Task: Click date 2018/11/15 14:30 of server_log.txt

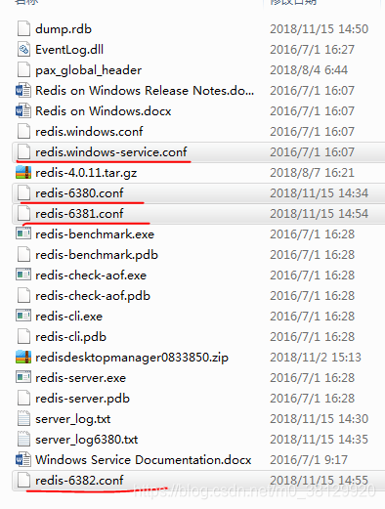Action: pos(320,419)
